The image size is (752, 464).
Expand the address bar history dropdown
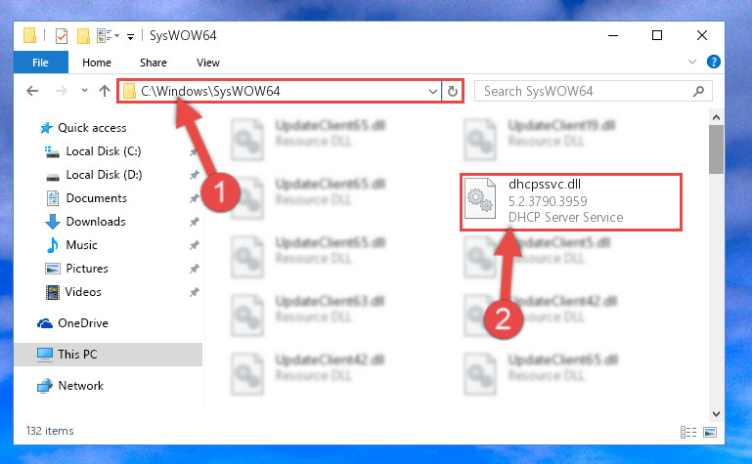432,91
